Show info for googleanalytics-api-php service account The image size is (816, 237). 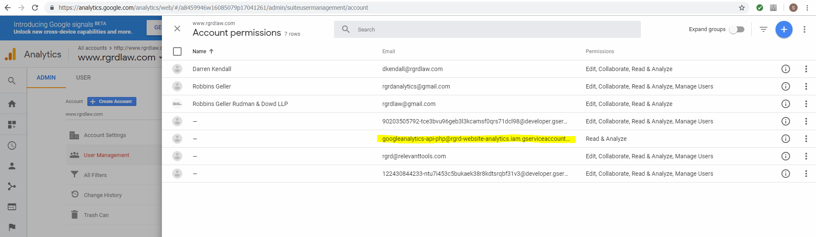coord(786,139)
